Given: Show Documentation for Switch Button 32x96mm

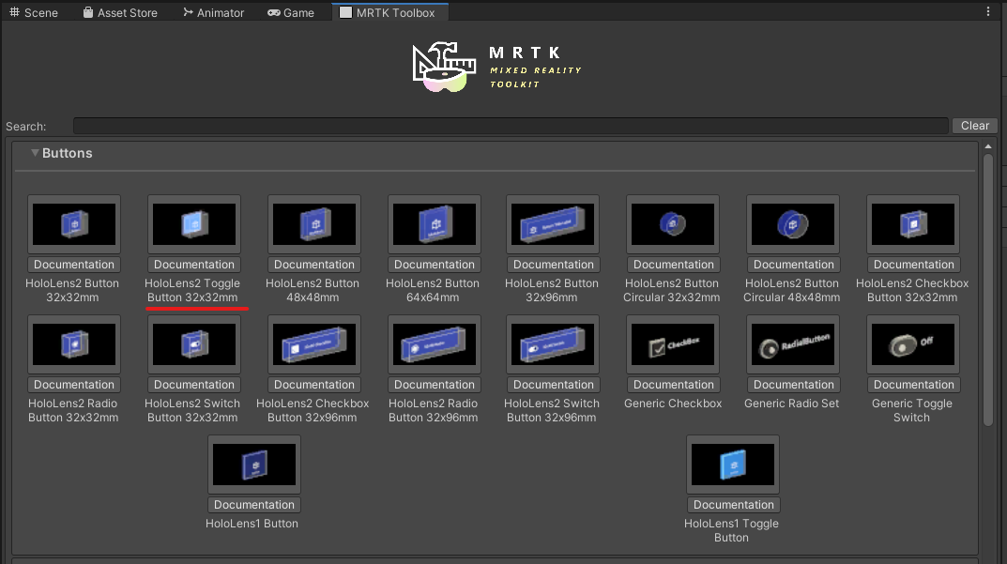Looking at the screenshot, I should click(553, 385).
